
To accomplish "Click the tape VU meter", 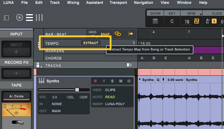I will point(16,110).
